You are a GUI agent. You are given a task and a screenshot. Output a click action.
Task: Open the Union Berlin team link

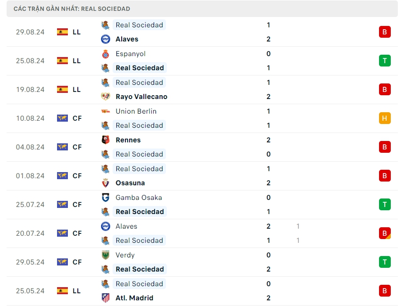tap(136, 111)
